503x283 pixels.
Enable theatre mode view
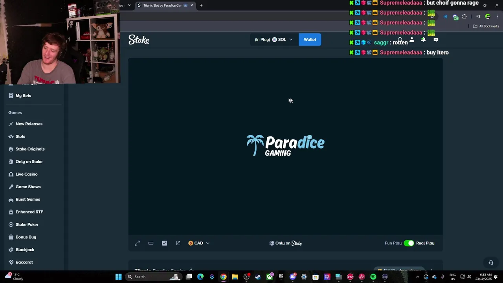tap(151, 243)
